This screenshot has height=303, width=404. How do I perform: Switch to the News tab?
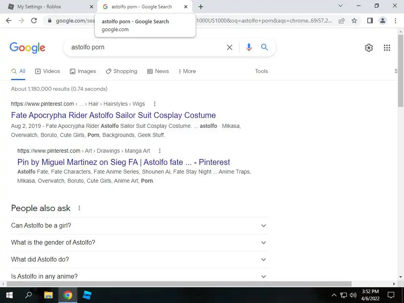point(158,71)
